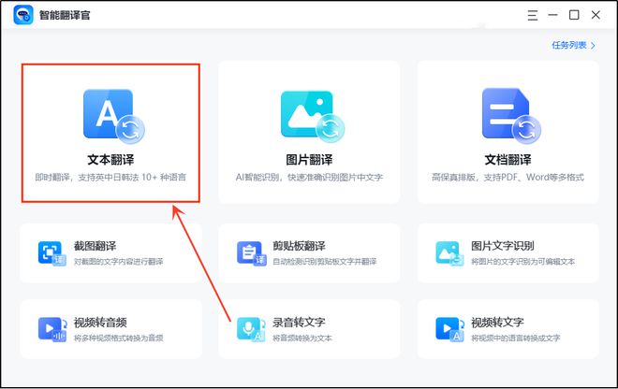618x389 pixels.
Task: Open the 视频转音频 video-to-audio icon
Action: click(x=49, y=328)
